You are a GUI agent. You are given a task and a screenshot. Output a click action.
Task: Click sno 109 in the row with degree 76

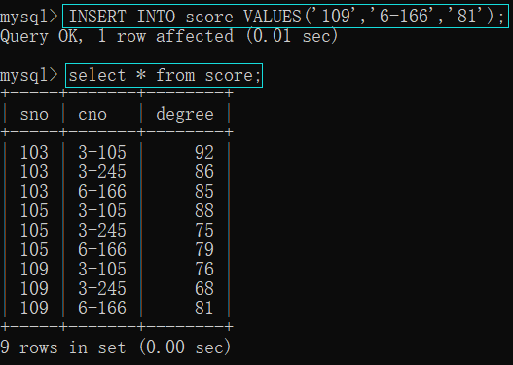[34, 269]
